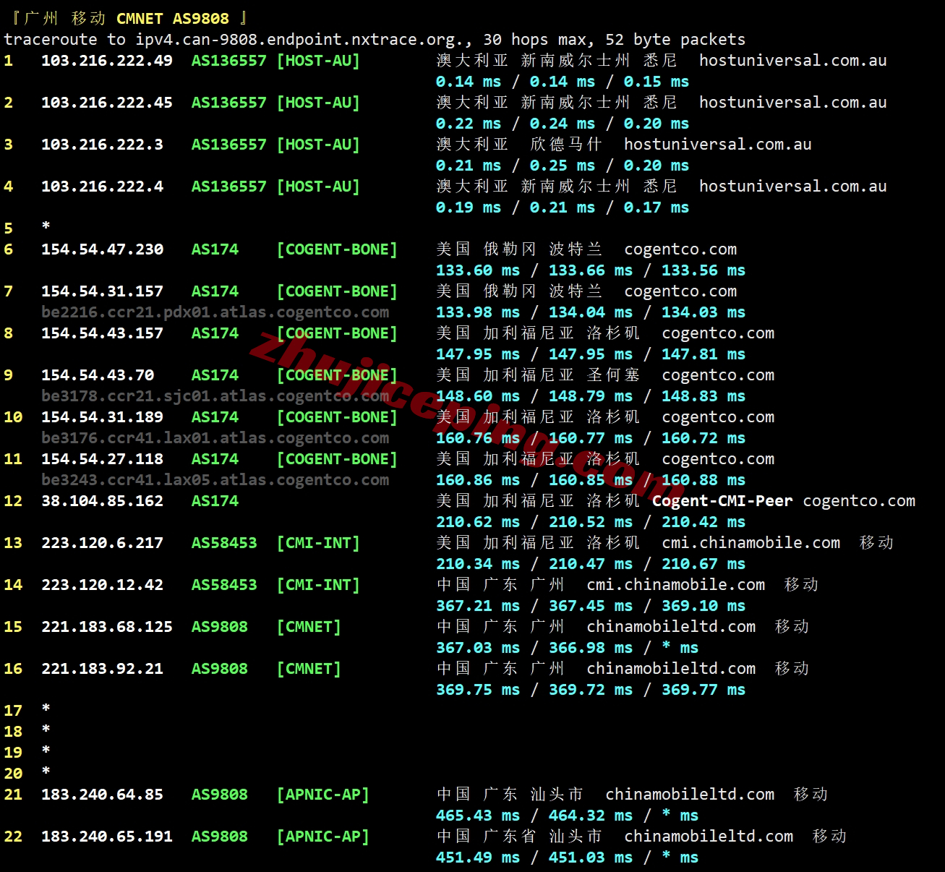Select IP address 103.216.222.45
Image resolution: width=945 pixels, height=872 pixels.
(x=107, y=103)
